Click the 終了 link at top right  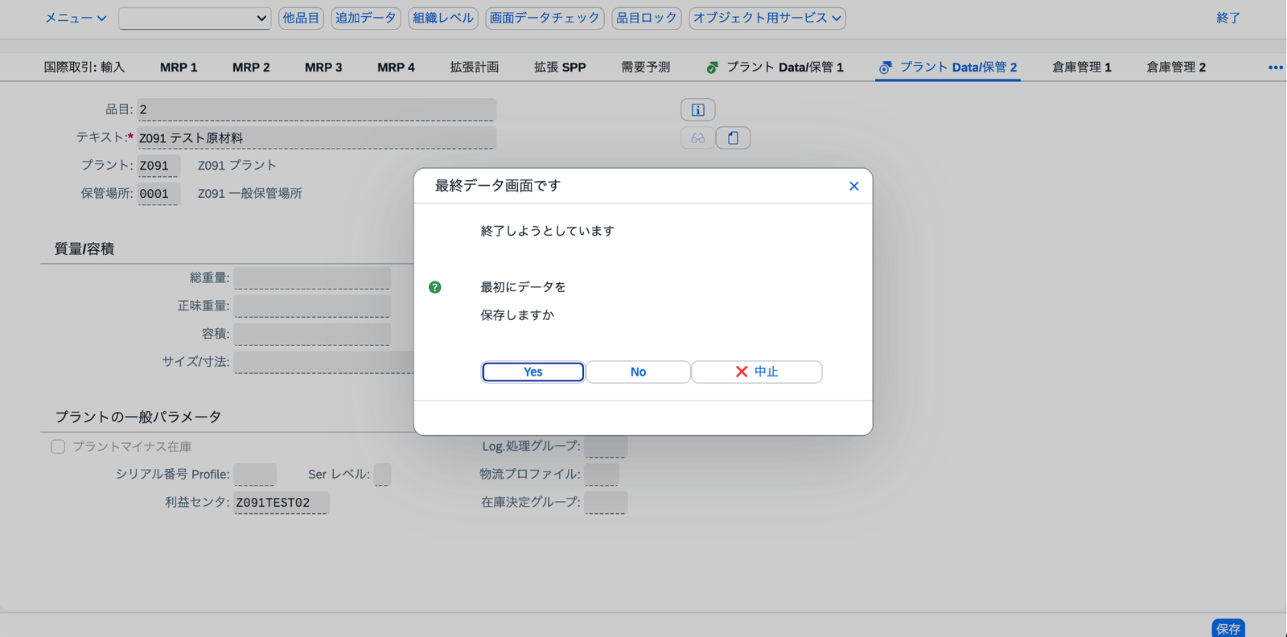pyautogui.click(x=1228, y=18)
